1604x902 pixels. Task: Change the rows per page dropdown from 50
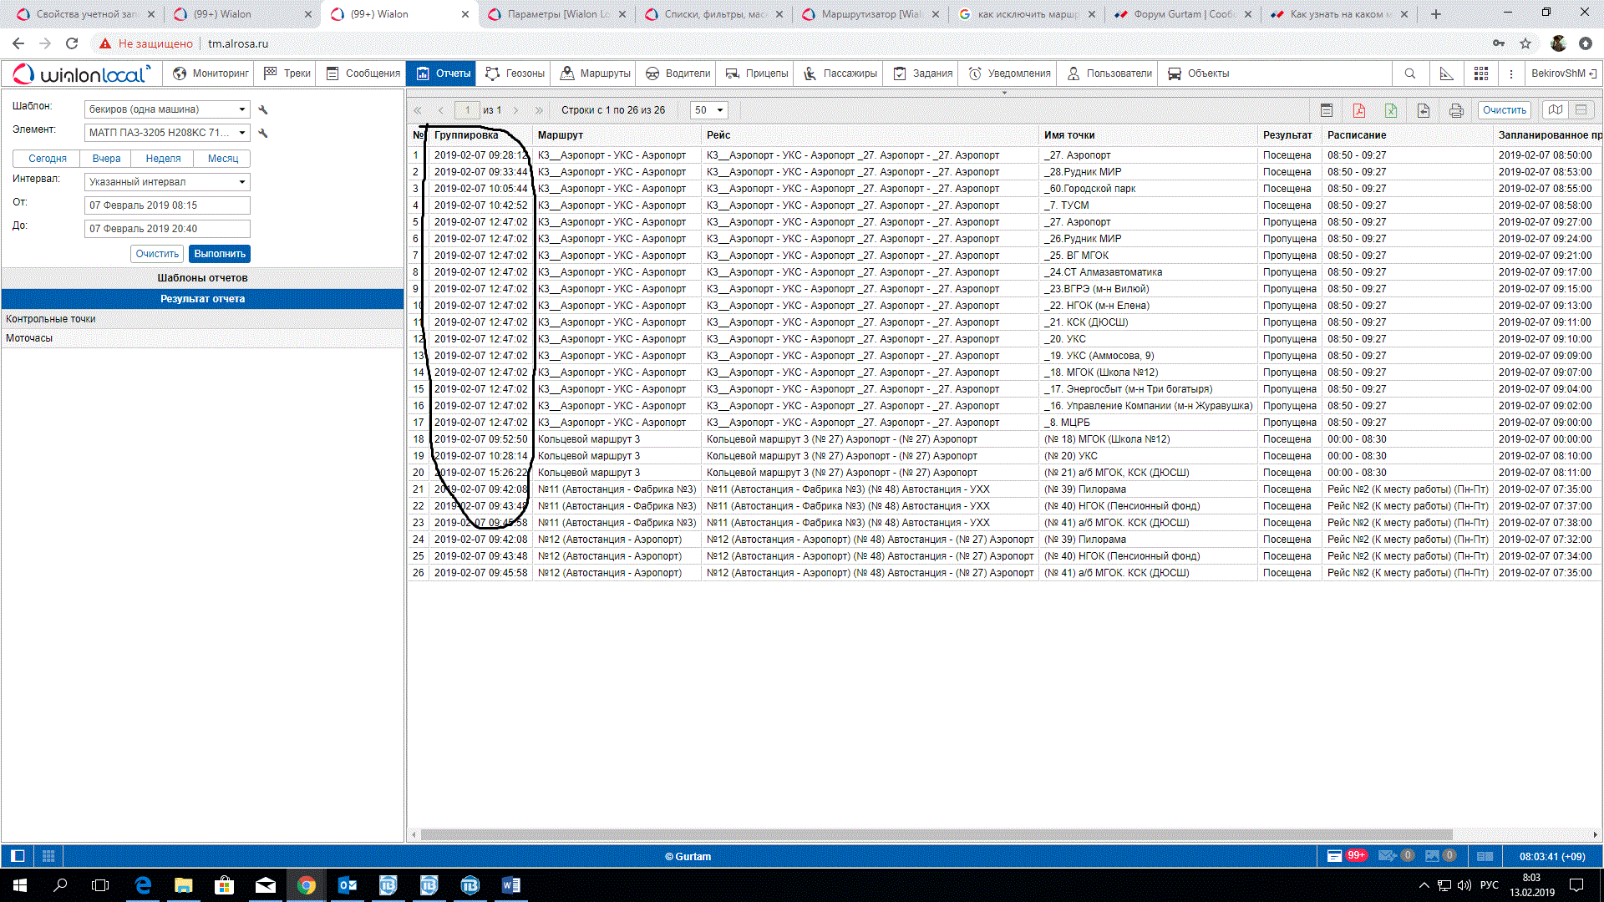coord(709,110)
